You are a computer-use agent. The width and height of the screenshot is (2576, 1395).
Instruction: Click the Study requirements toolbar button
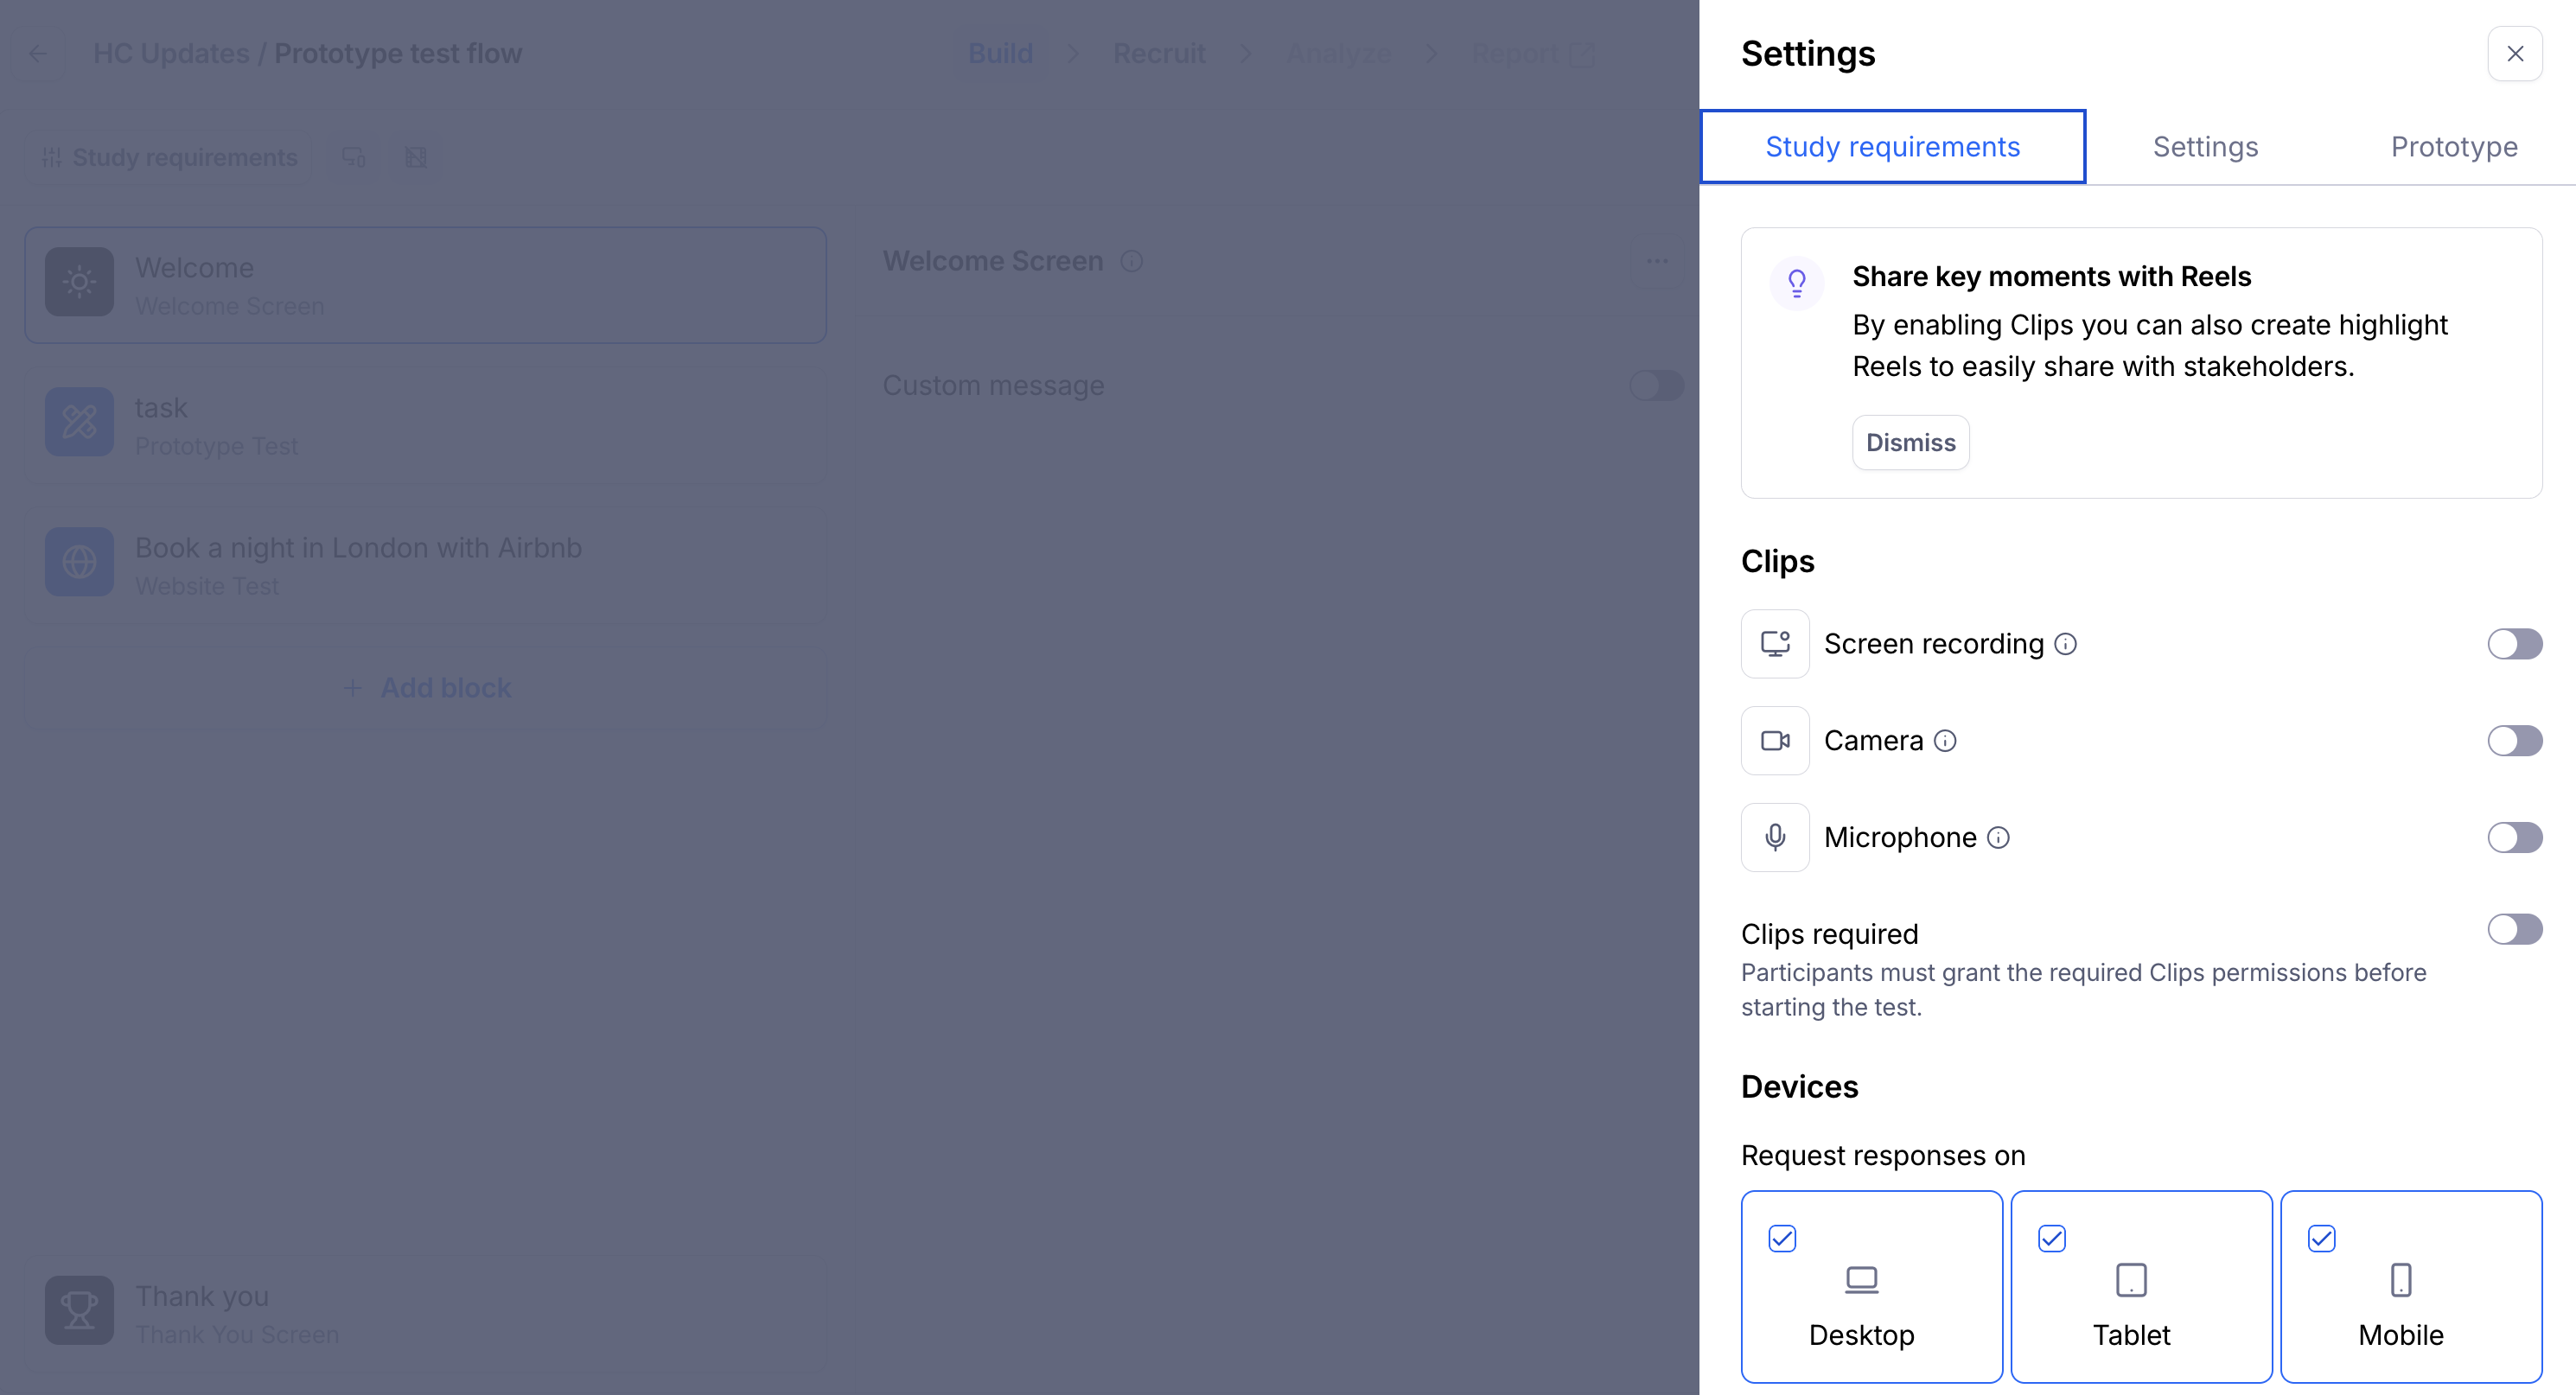point(169,157)
